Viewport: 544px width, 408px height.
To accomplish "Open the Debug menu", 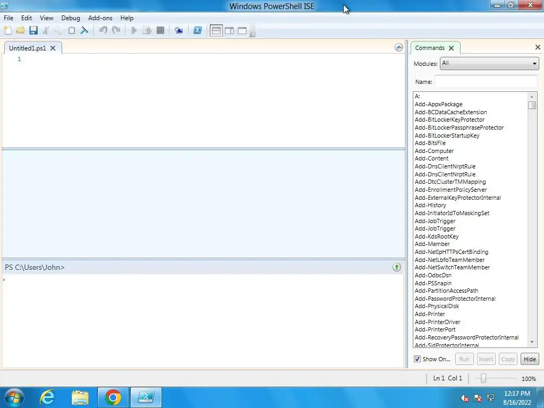I will pyautogui.click(x=71, y=18).
